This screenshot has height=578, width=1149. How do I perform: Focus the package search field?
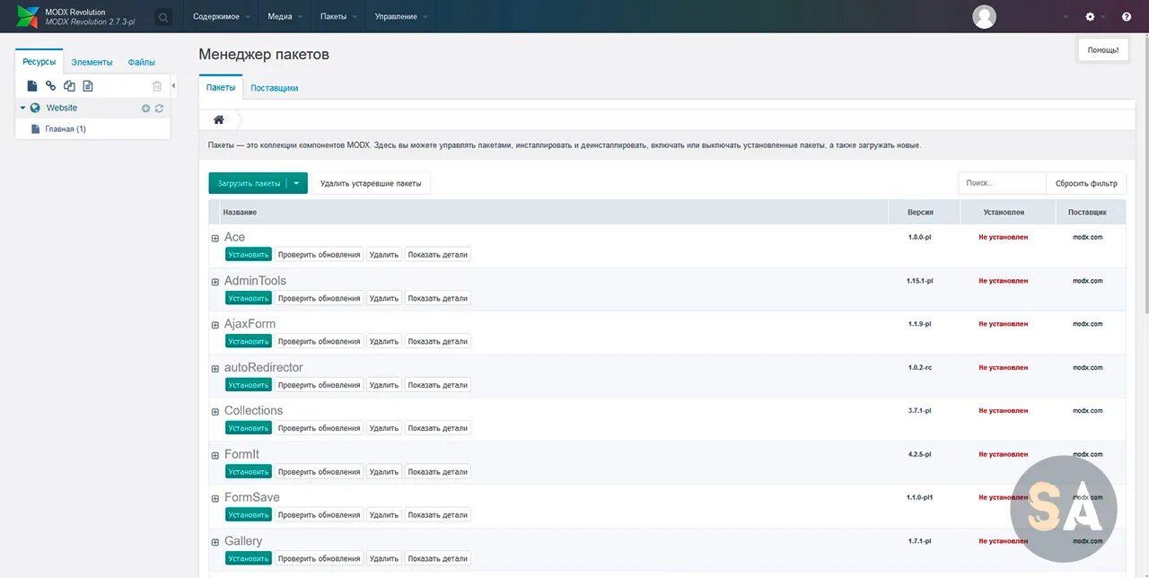coord(1002,183)
